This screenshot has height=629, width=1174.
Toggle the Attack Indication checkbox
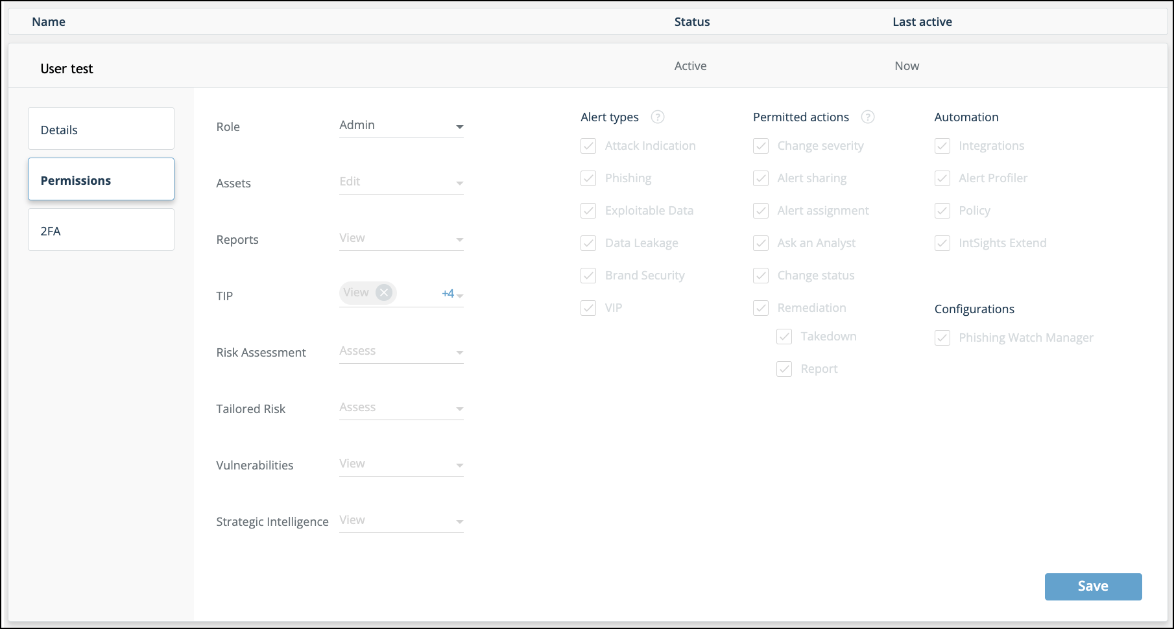point(588,146)
